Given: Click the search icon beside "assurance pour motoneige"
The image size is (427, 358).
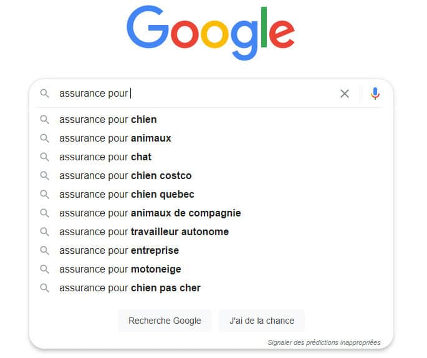Looking at the screenshot, I should click(x=44, y=269).
